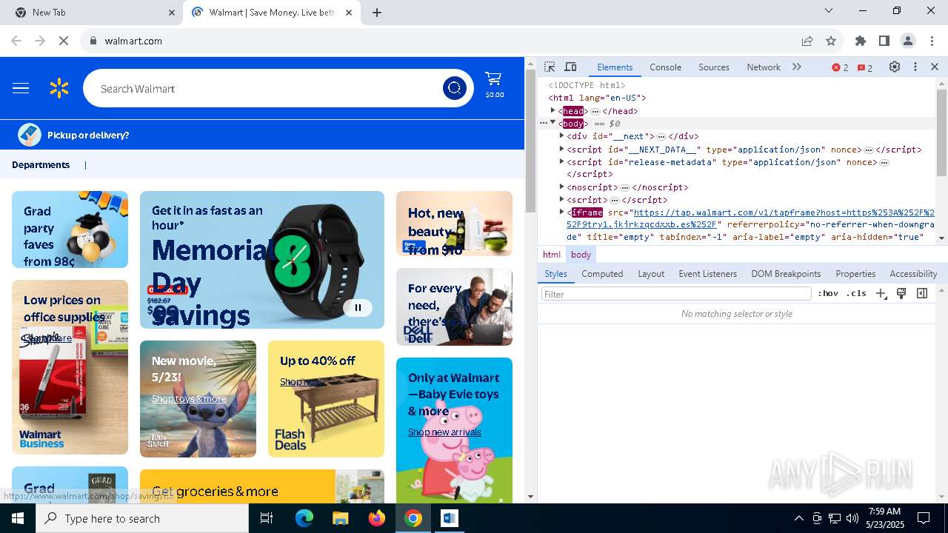Toggle the .cls element classes panel
The width and height of the screenshot is (948, 533).
[856, 294]
